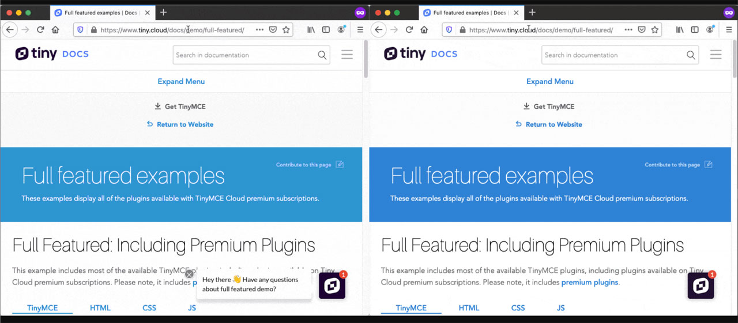Open Library icon in right window toolbar
This screenshot has width=738, height=323.
tap(680, 30)
